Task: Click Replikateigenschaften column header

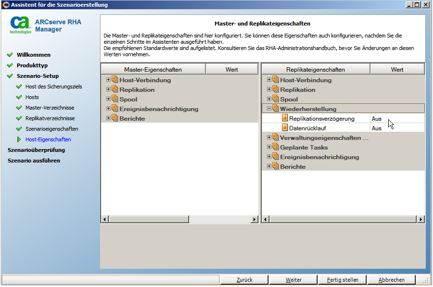Action: (x=315, y=69)
